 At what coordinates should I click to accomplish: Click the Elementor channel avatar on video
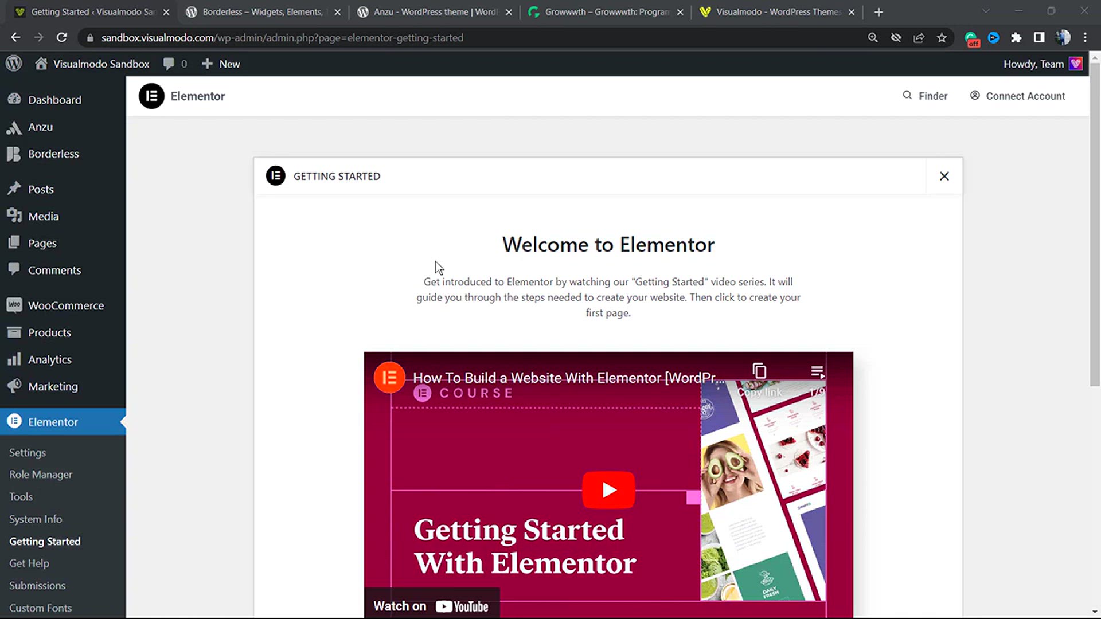pos(389,378)
